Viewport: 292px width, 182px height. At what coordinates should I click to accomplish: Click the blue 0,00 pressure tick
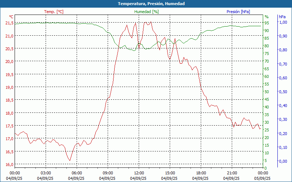[x=283, y=161]
